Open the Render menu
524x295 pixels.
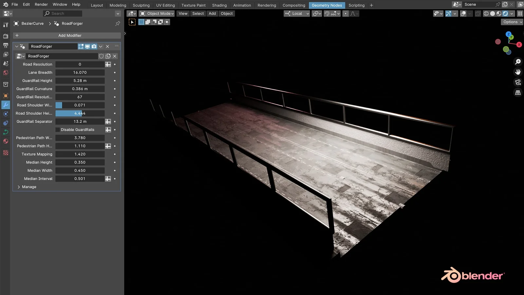41,4
